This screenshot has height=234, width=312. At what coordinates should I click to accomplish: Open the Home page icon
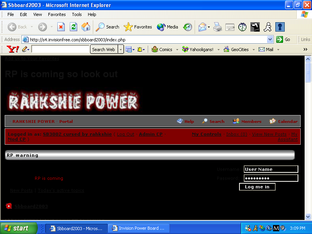(86, 27)
